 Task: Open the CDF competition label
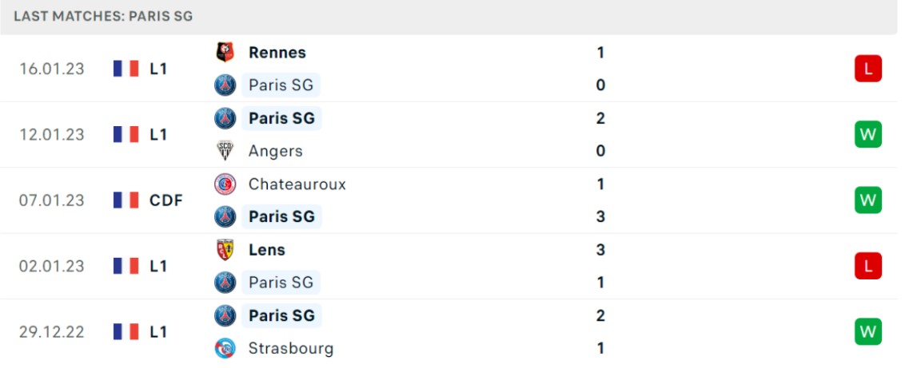click(x=165, y=200)
